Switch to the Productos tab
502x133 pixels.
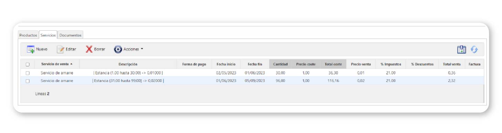28,35
